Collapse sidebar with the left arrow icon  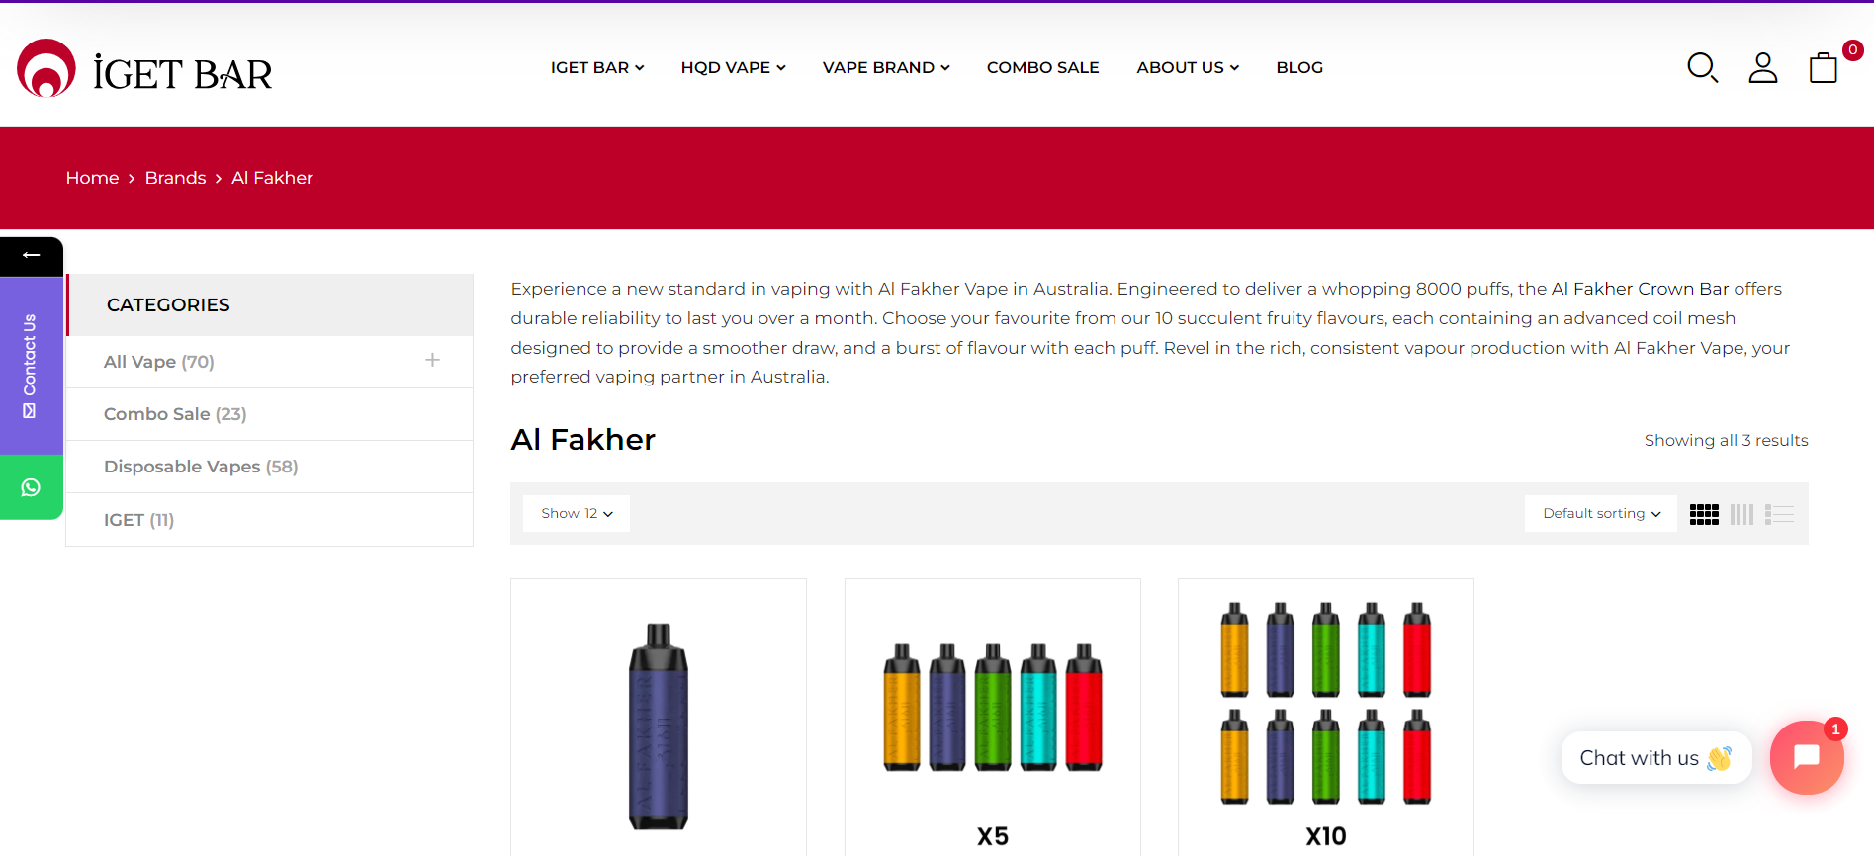pyautogui.click(x=32, y=255)
